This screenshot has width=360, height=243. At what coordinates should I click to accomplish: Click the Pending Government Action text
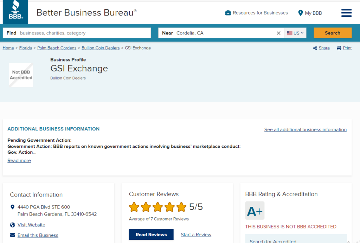(39, 140)
